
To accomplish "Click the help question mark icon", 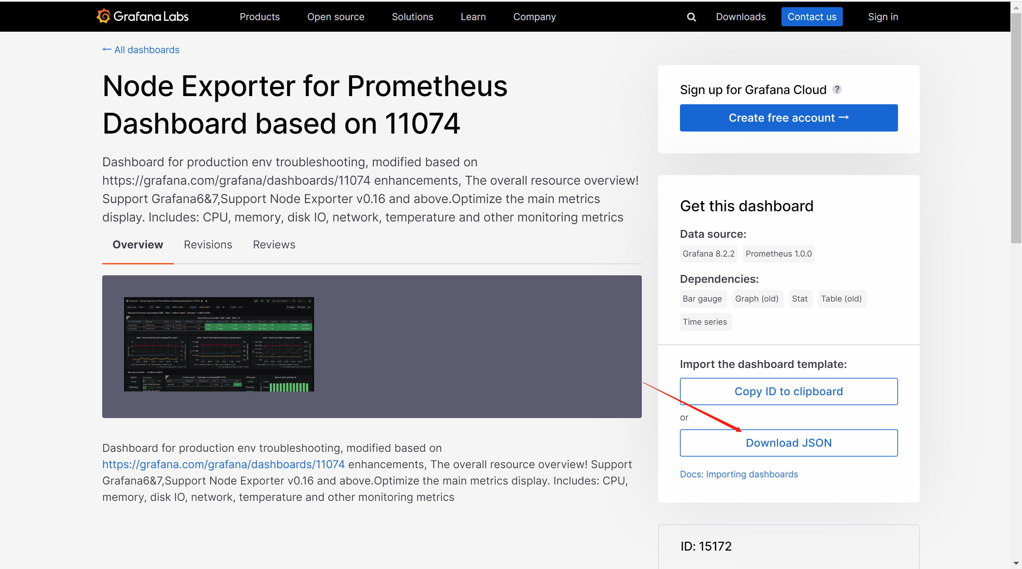I will [x=837, y=89].
